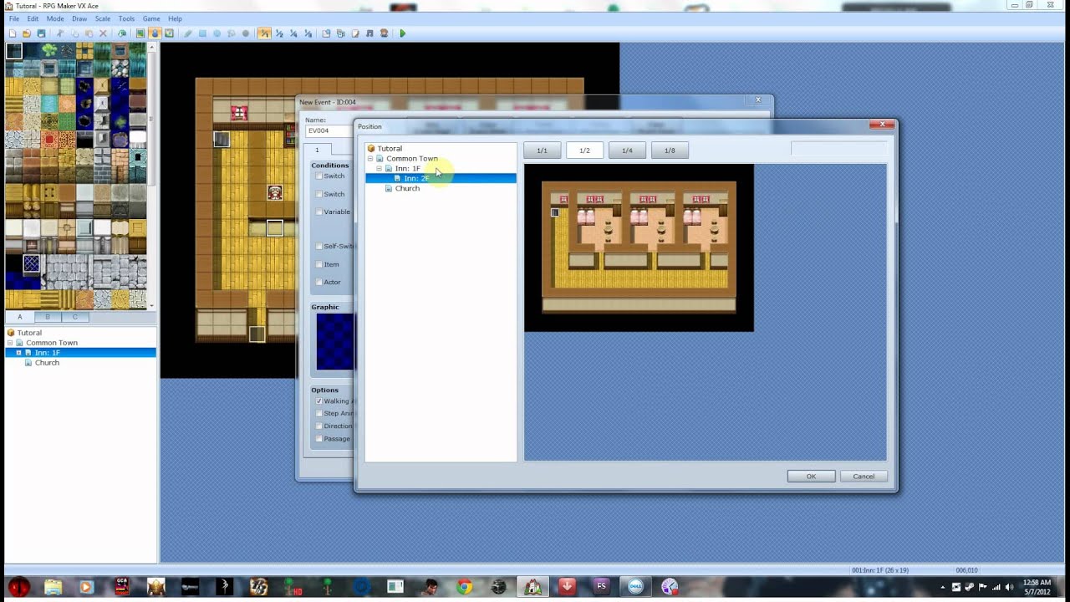
Task: Toggle the Step Anim option checkbox
Action: (x=318, y=413)
